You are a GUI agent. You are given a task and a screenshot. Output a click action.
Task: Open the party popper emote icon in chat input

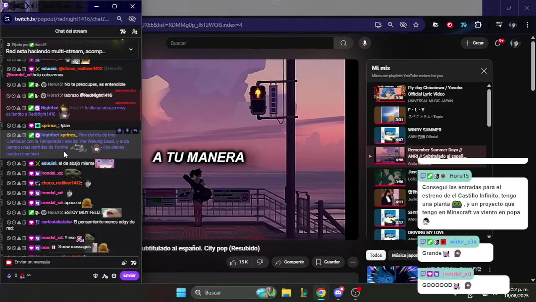click(124, 263)
